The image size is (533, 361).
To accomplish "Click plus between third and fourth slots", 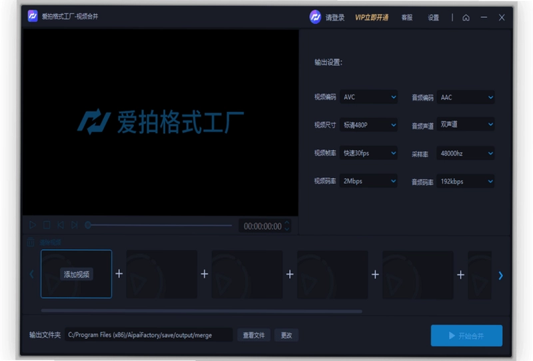I will tap(290, 274).
